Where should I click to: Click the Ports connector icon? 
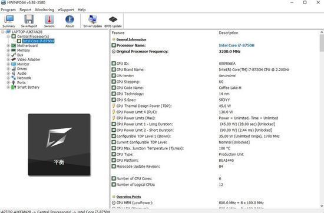[x=14, y=82]
